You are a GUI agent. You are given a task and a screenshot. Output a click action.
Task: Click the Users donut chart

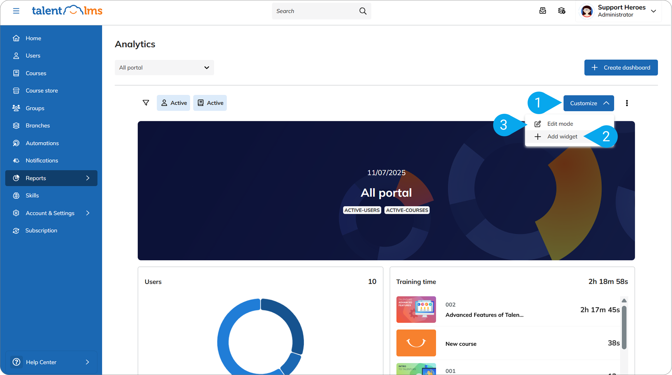pos(260,337)
